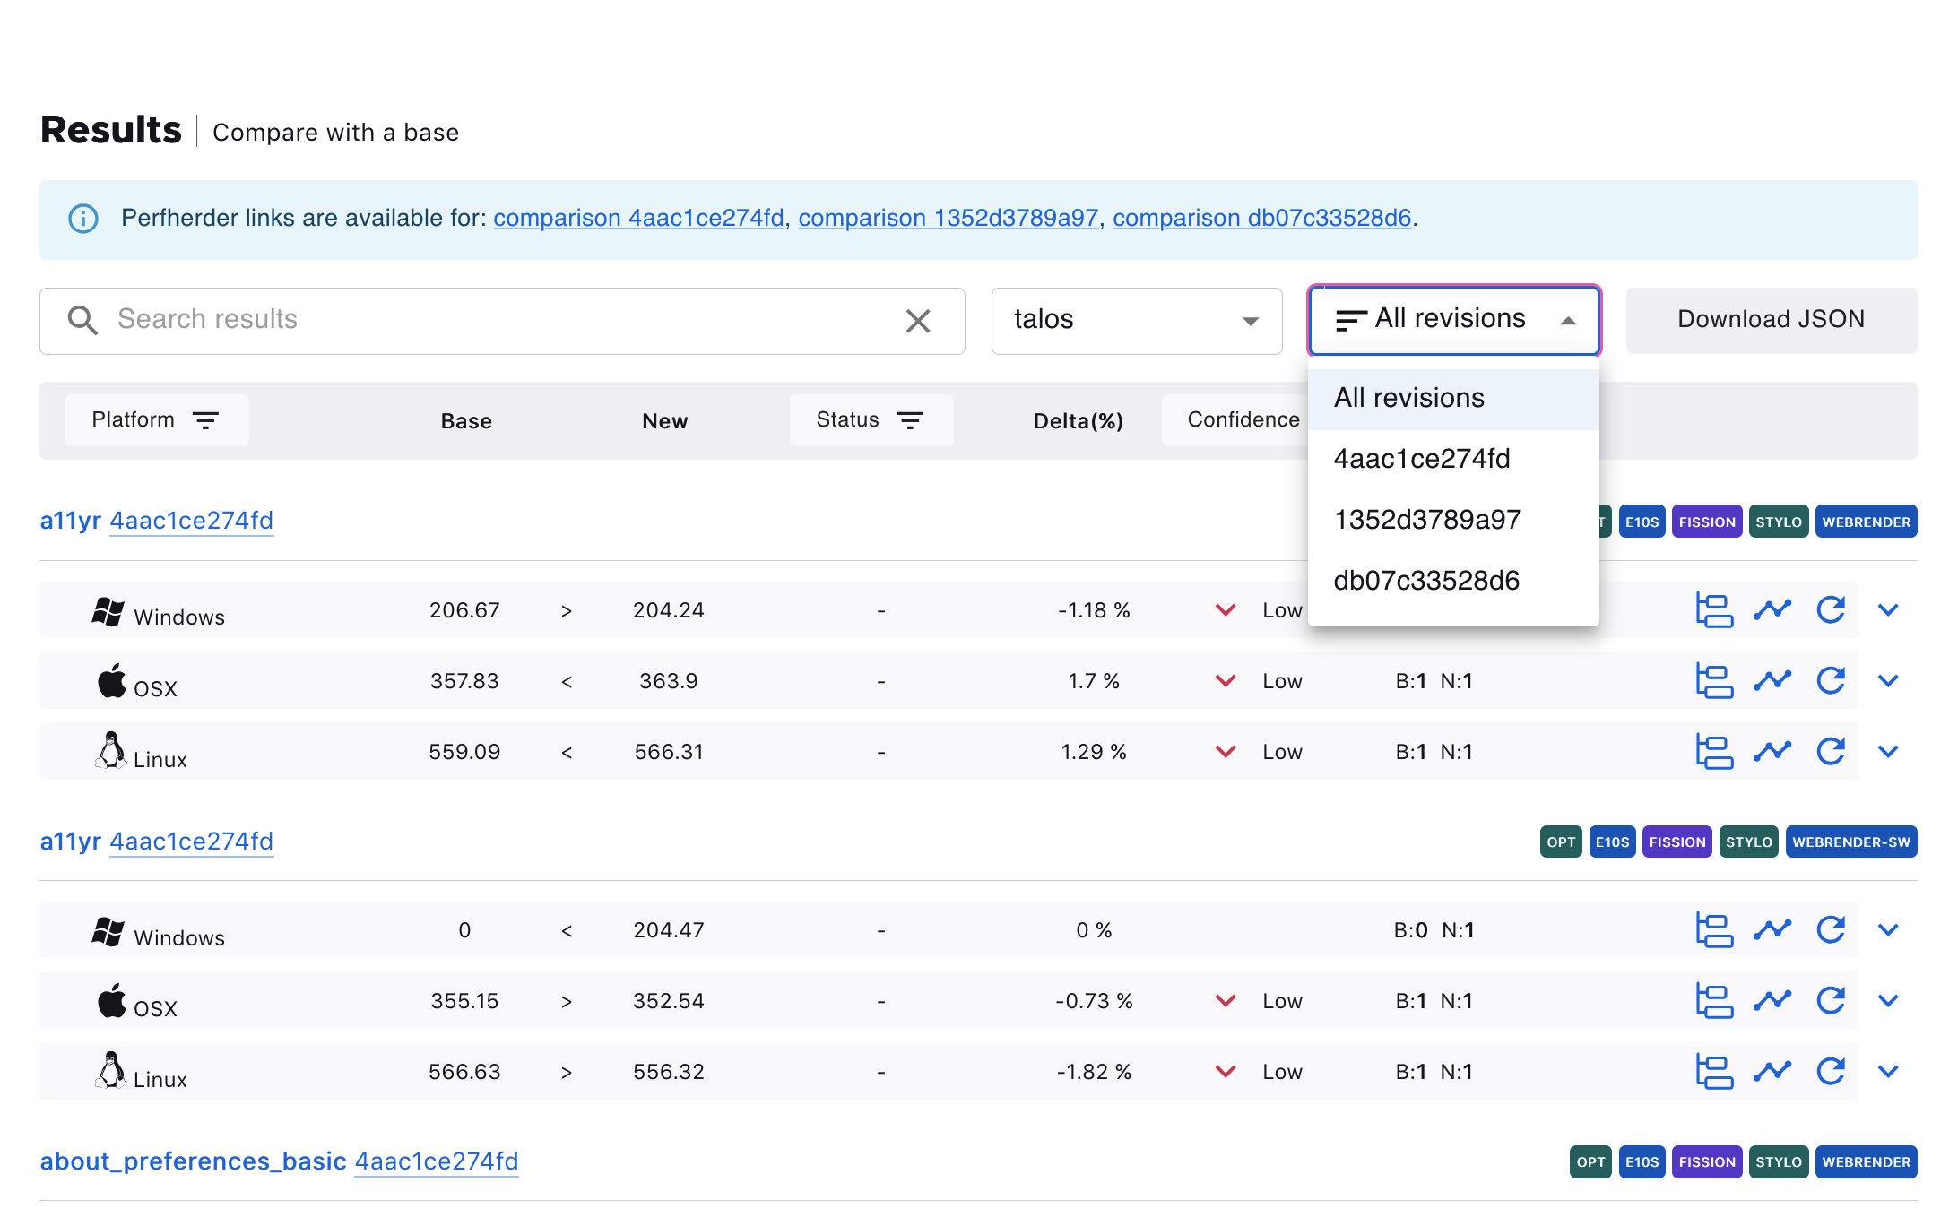Screen dimensions: 1958x1217
Task: Click the retrigger icon in the Windows 206.67 row
Action: 1830,610
